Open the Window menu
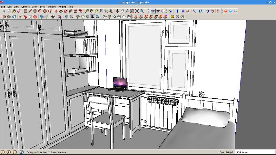The height and width of the screenshot is (155, 276). click(52, 7)
